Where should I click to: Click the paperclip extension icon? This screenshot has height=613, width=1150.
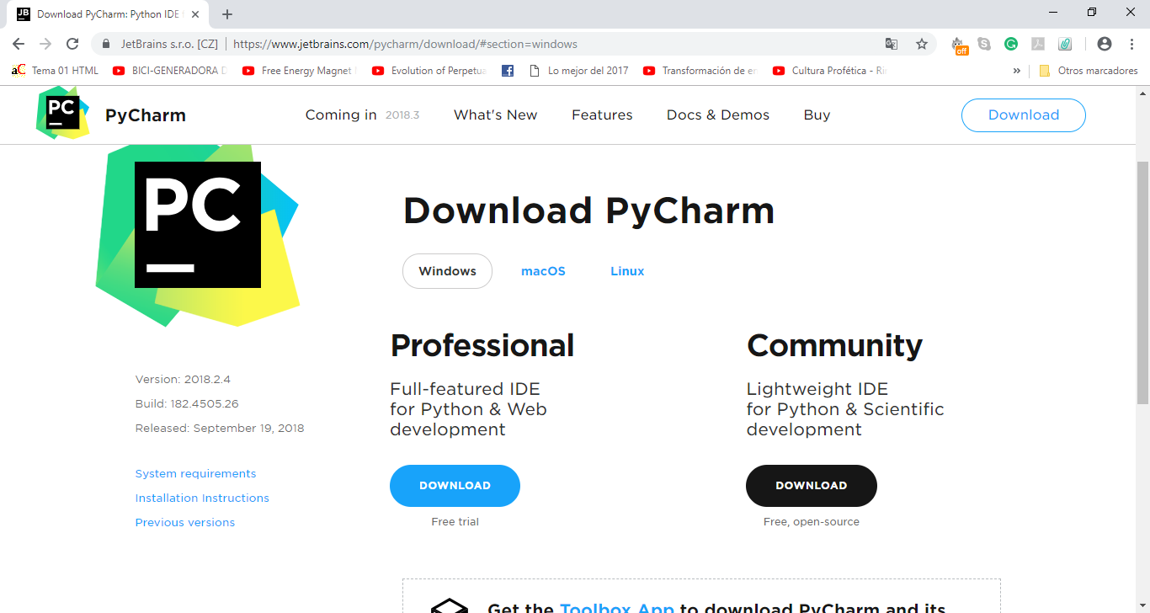[x=1065, y=44]
